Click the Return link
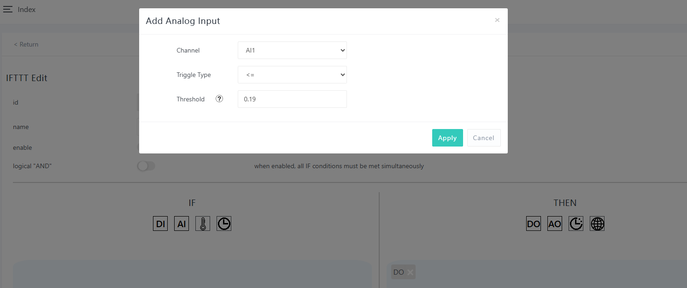Image resolution: width=687 pixels, height=288 pixels. click(26, 44)
